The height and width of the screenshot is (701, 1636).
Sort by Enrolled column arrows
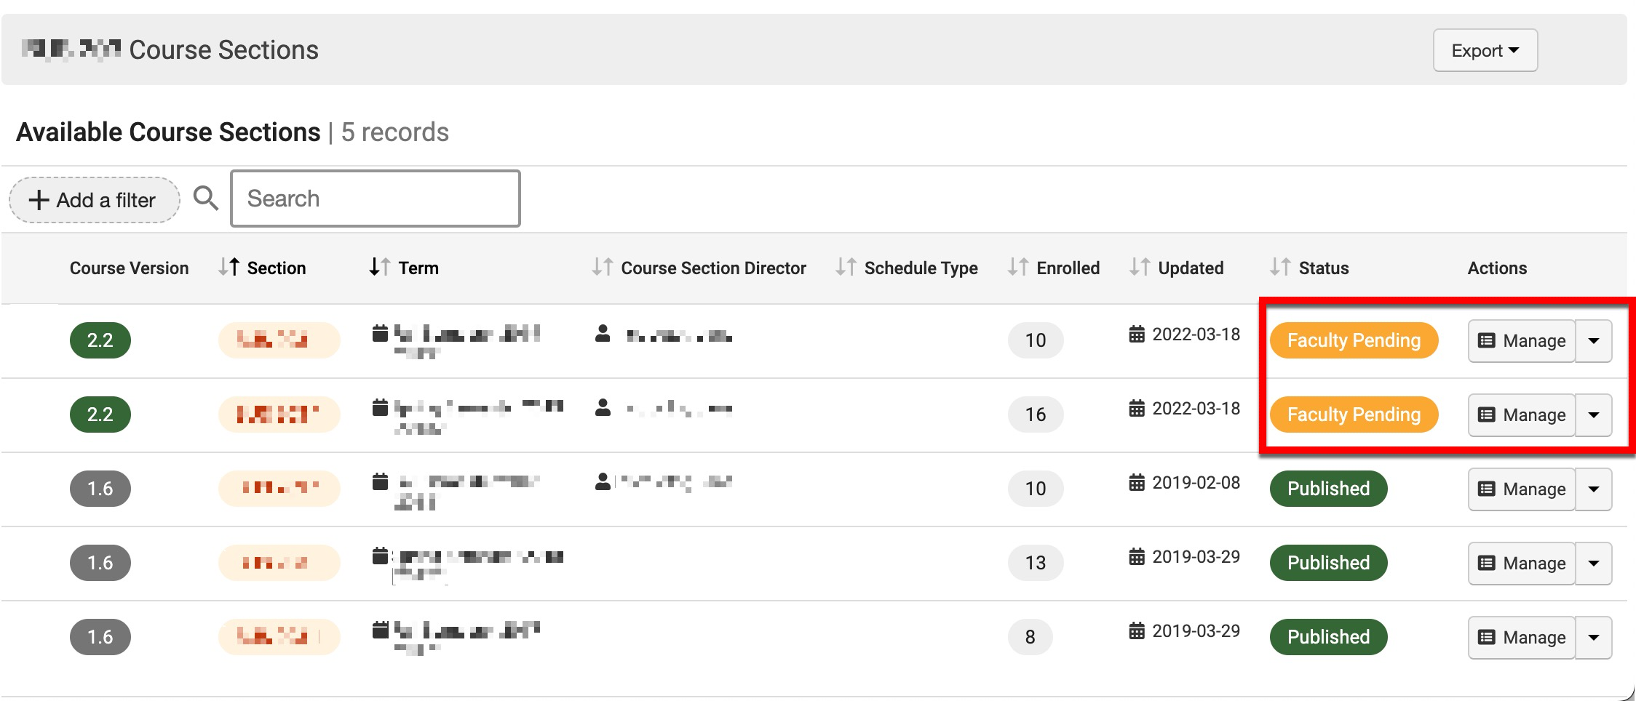(1017, 268)
